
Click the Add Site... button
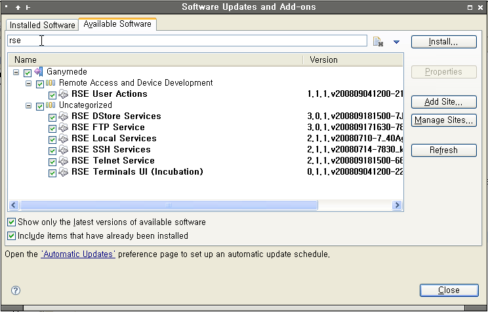click(443, 102)
